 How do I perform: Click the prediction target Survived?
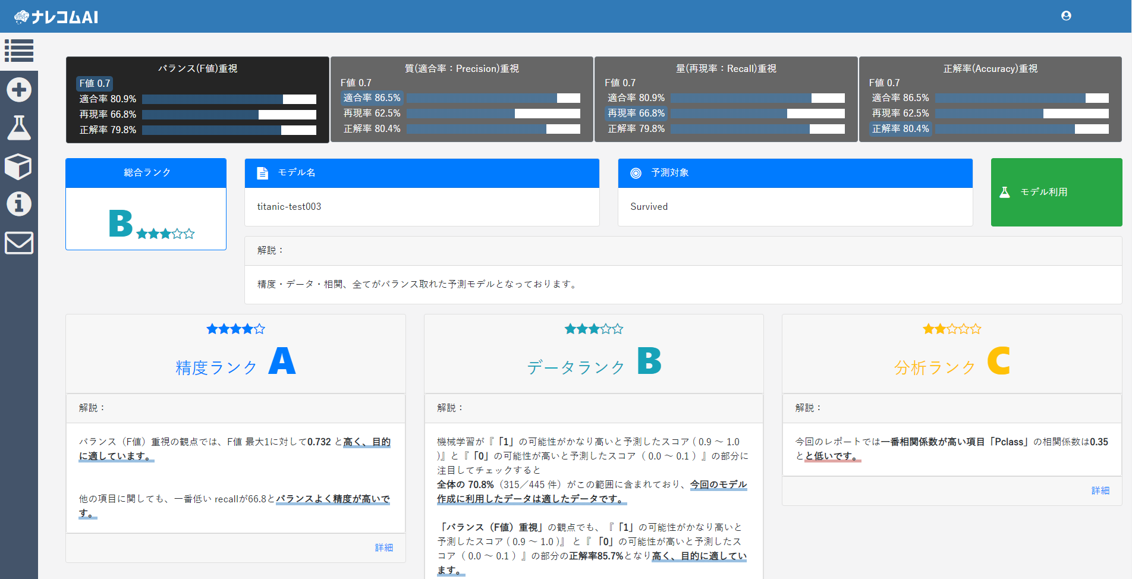(x=649, y=207)
